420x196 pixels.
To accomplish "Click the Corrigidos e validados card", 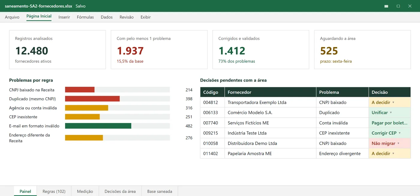I will [x=261, y=50].
